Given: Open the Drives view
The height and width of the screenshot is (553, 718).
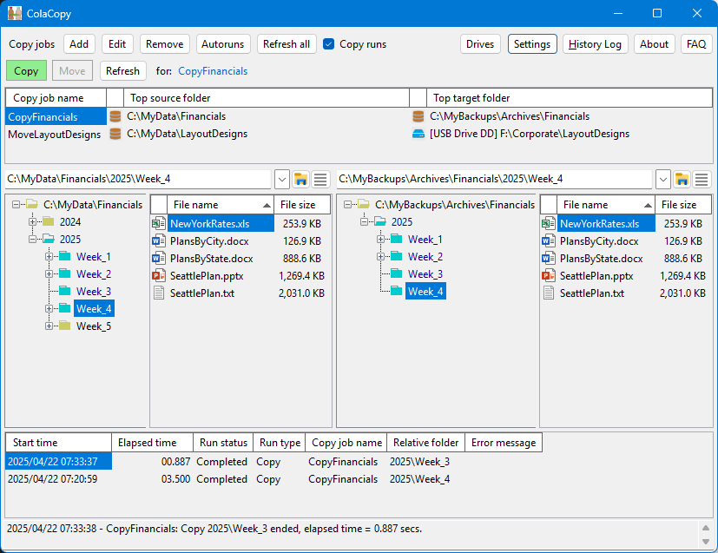Looking at the screenshot, I should point(480,44).
